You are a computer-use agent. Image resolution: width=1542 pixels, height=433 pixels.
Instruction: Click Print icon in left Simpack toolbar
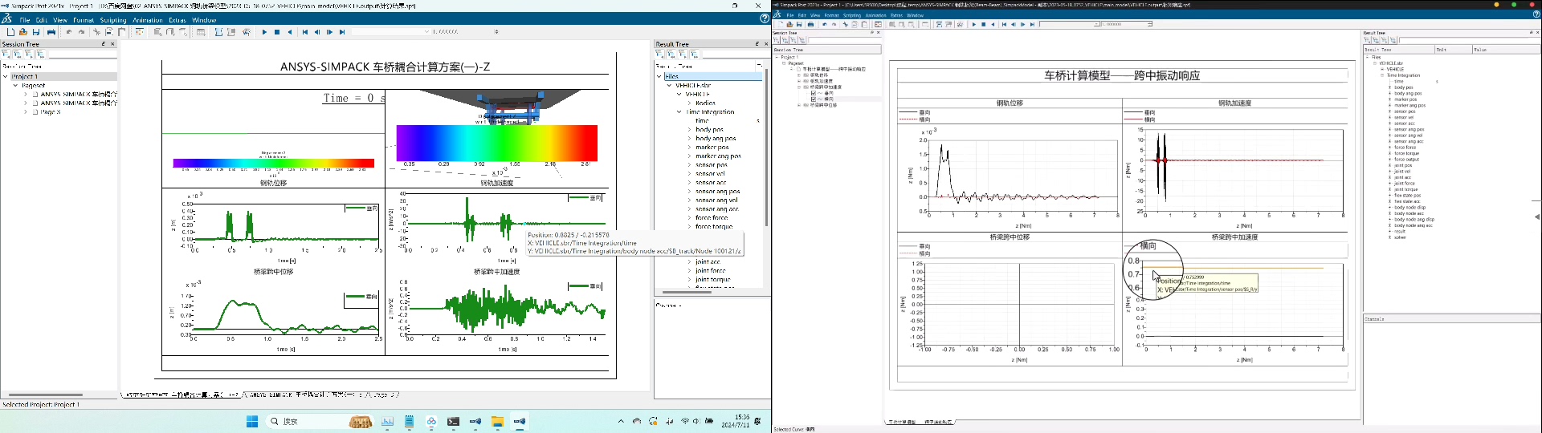point(51,32)
